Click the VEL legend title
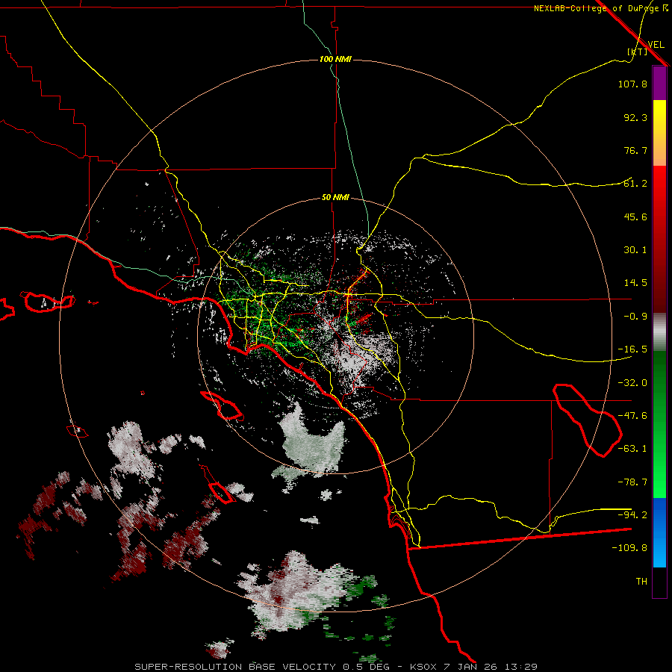This screenshot has width=672, height=672. [656, 44]
